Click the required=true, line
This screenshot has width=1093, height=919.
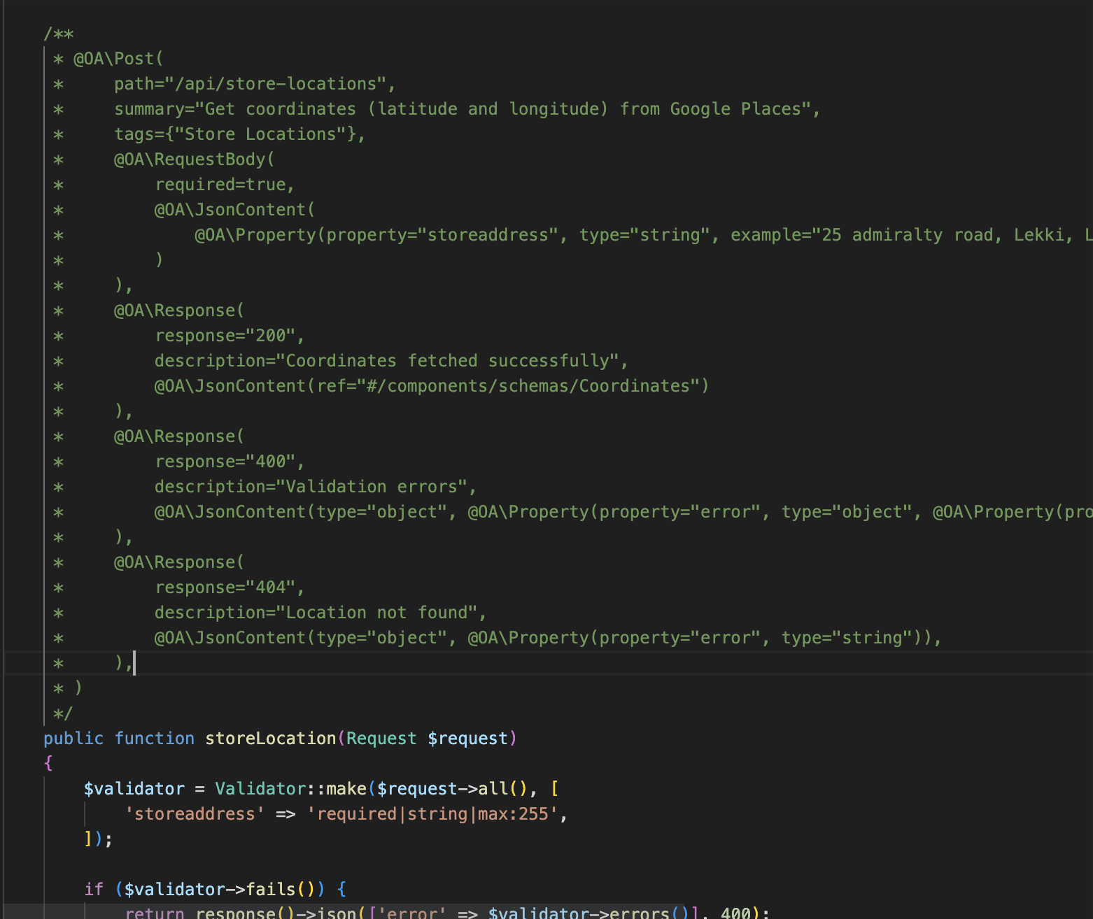(225, 185)
